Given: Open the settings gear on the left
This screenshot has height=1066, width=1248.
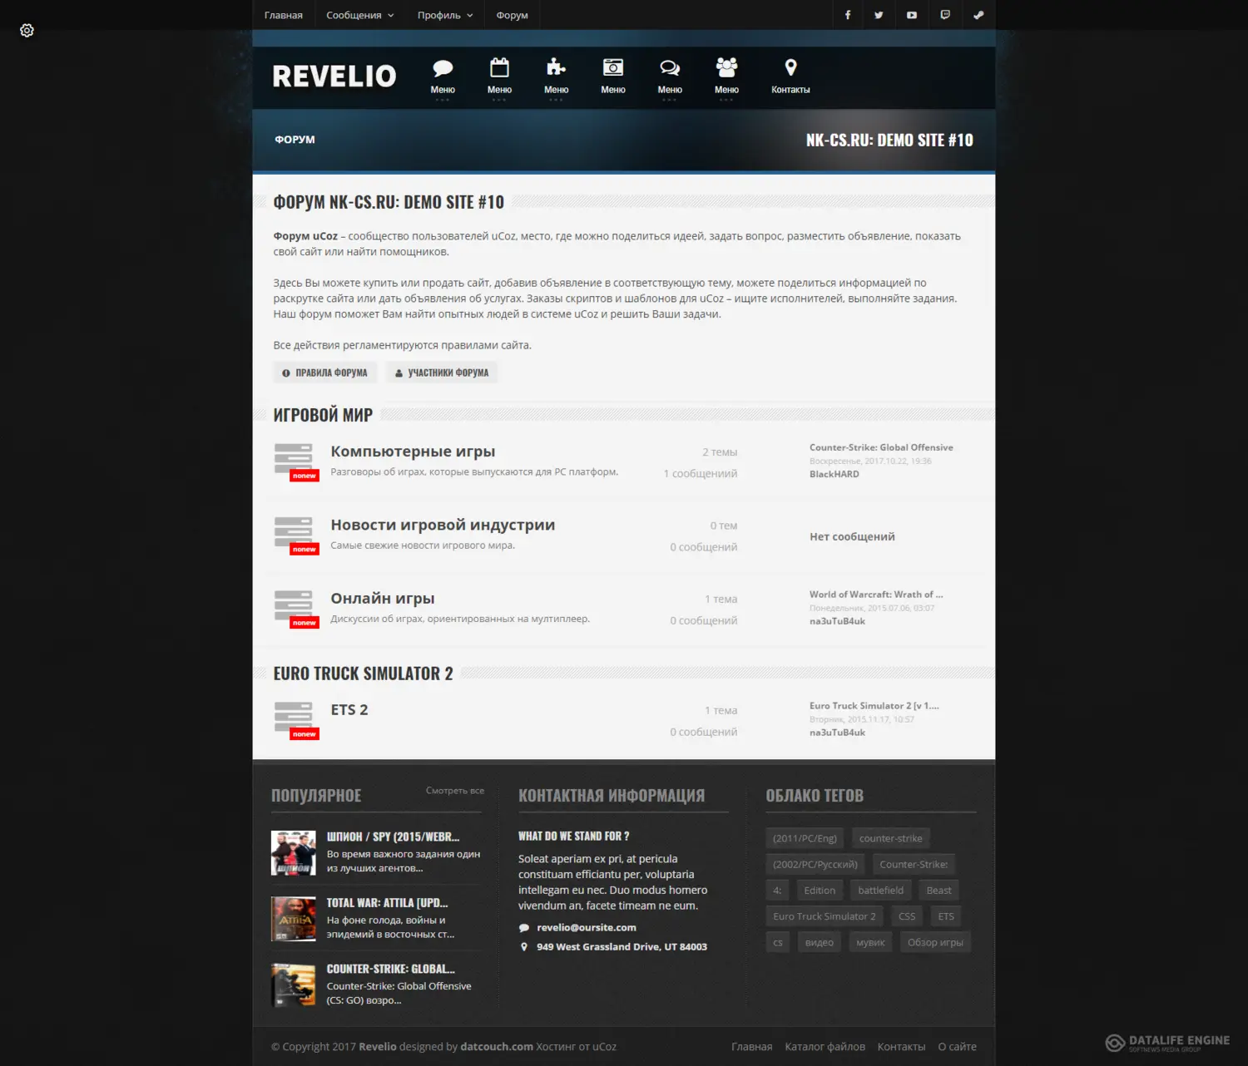Looking at the screenshot, I should point(27,31).
